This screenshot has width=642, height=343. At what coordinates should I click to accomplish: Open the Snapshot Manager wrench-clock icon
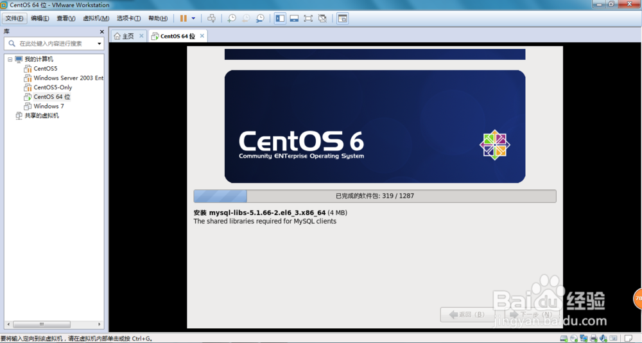point(260,19)
